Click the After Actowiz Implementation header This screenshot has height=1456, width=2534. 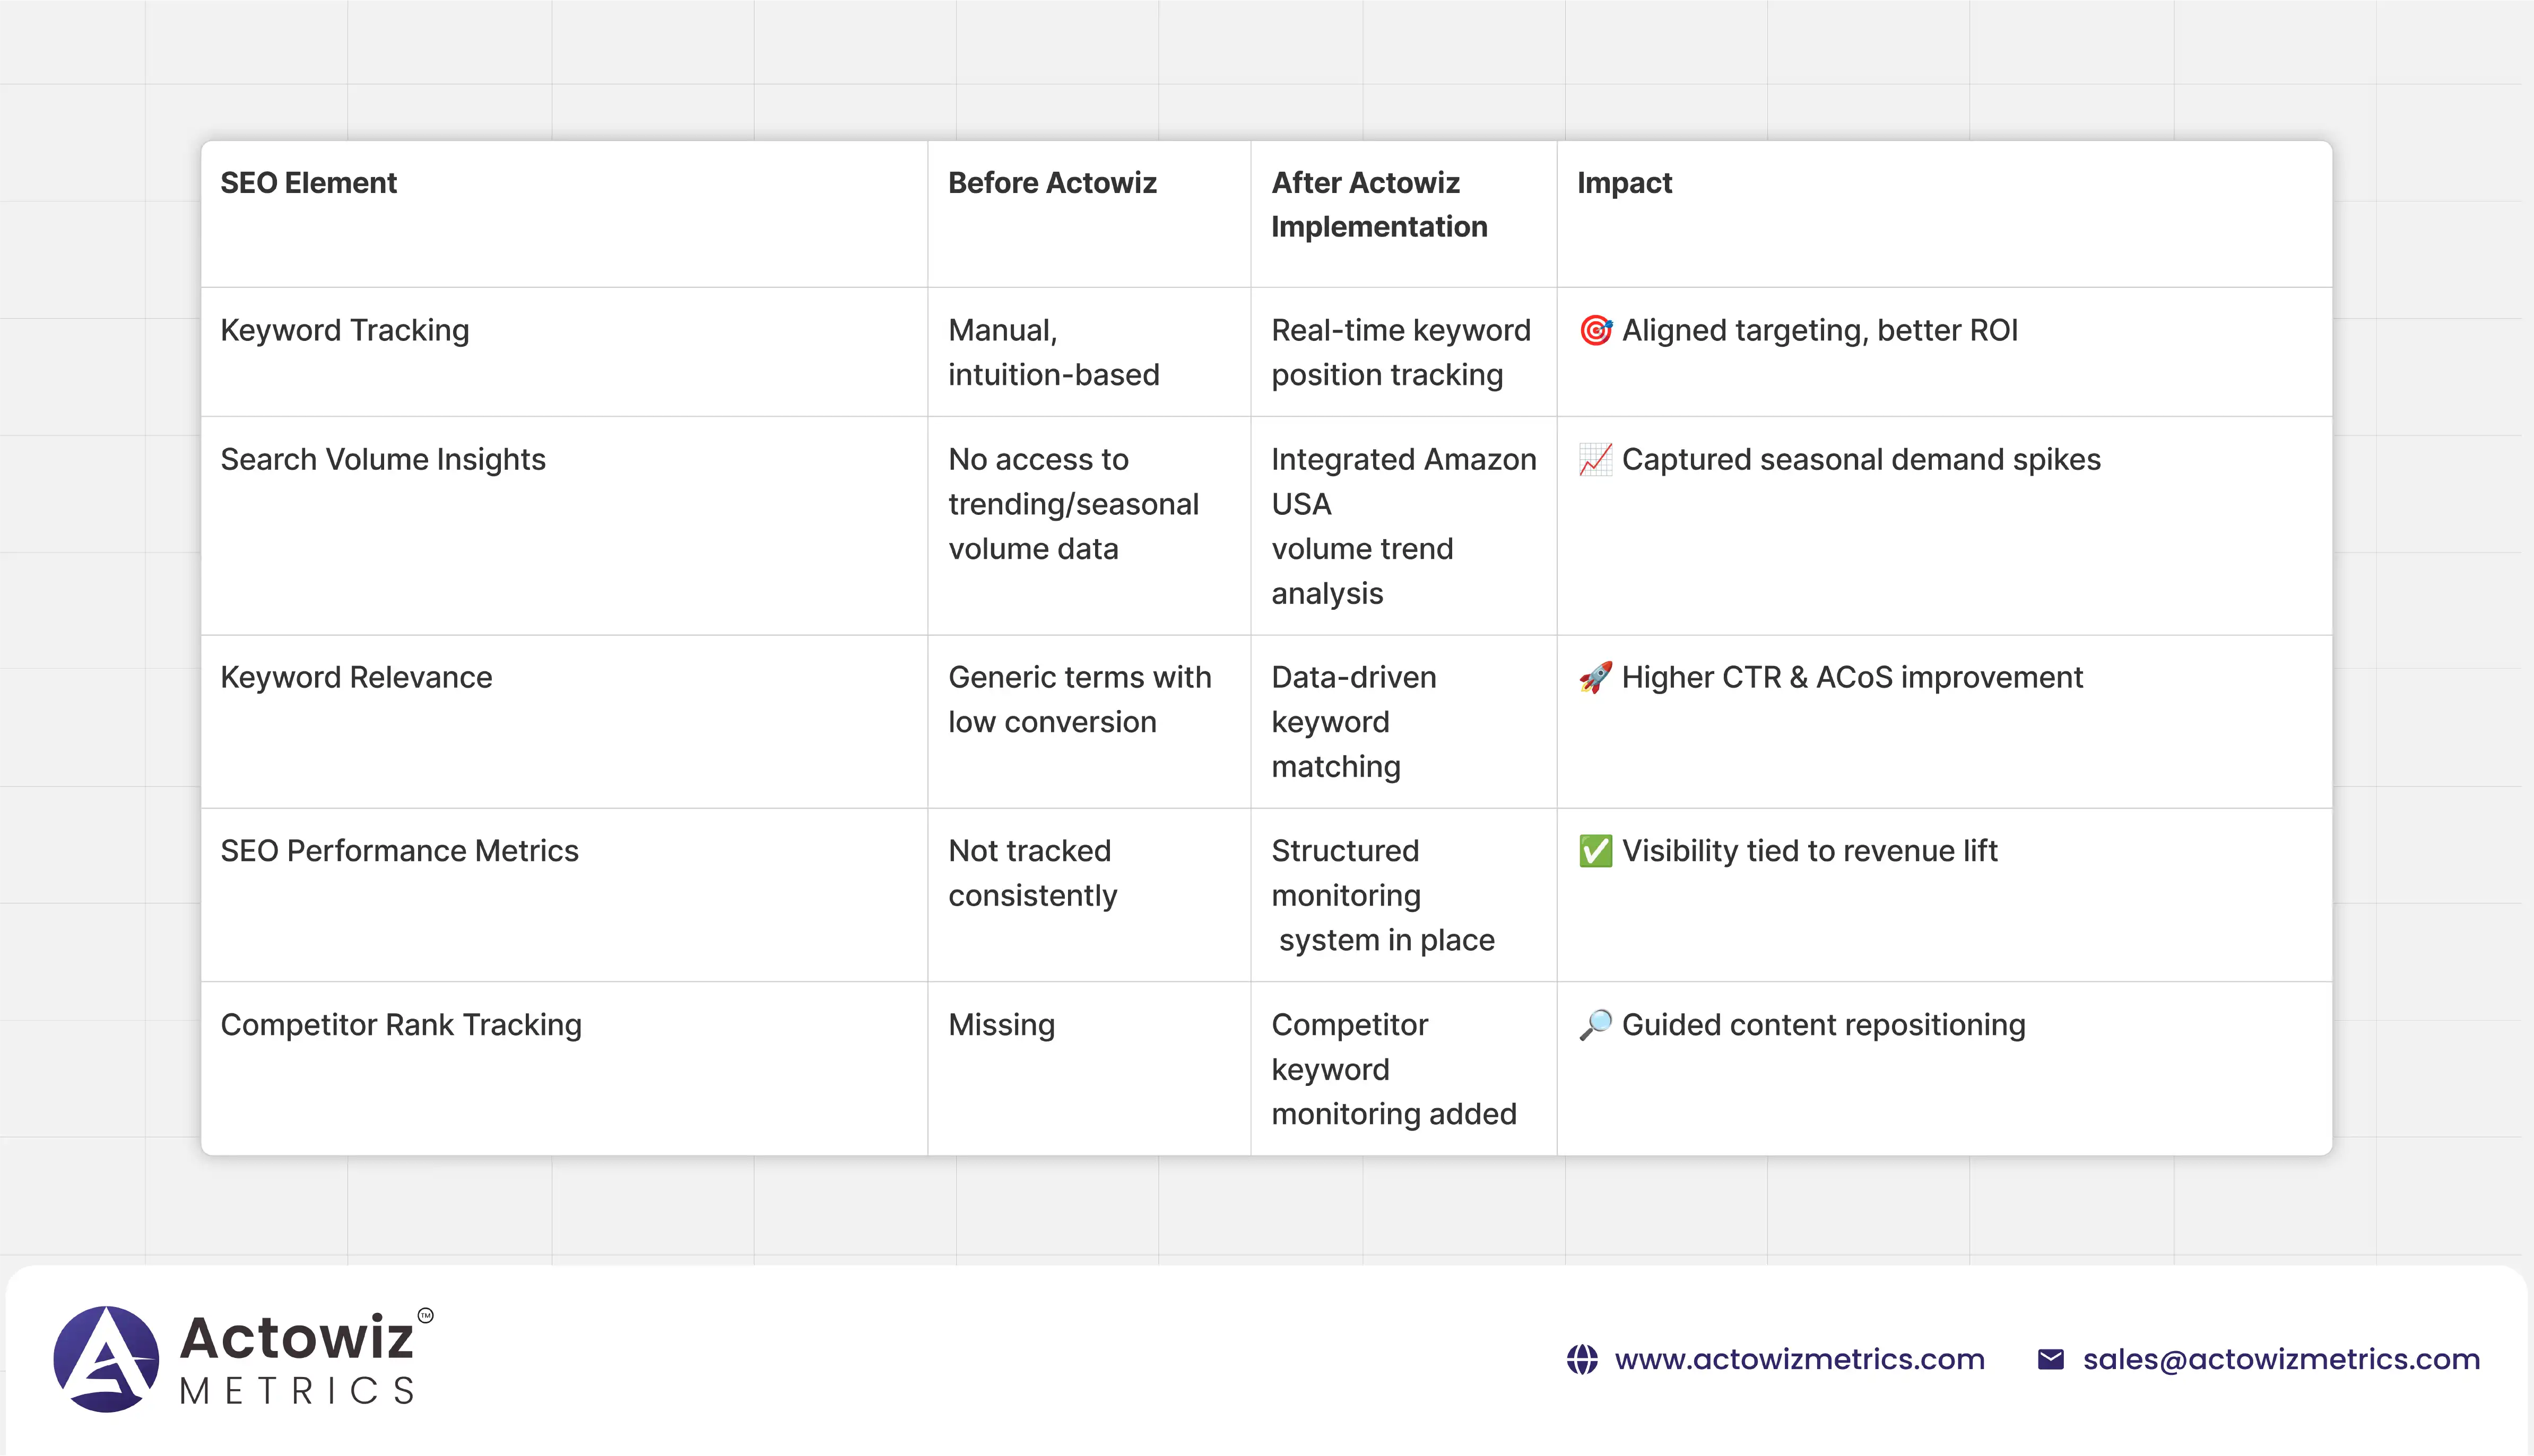tap(1378, 205)
